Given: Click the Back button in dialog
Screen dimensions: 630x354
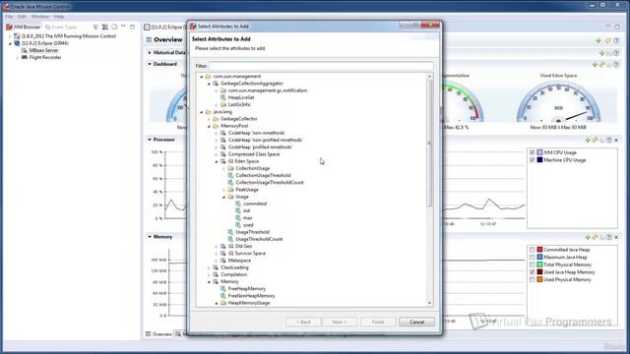Looking at the screenshot, I should click(303, 322).
